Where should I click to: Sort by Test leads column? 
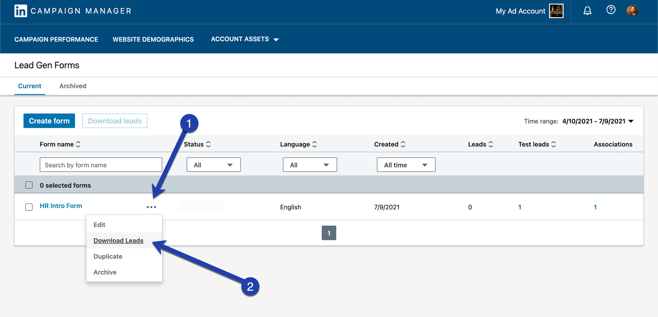click(x=554, y=144)
